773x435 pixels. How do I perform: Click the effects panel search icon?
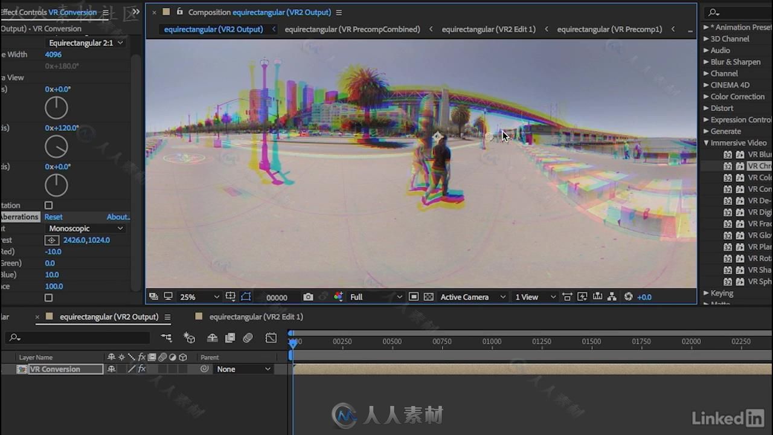[x=714, y=12]
